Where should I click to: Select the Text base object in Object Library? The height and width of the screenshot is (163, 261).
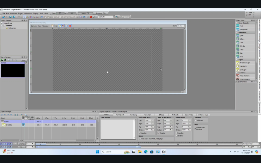click(245, 26)
